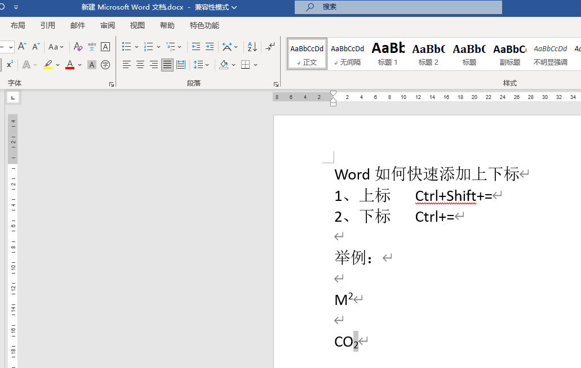Click the text 'Ctrl+Shift+=' in the document
Viewport: 581px width, 368px height.
(454, 196)
